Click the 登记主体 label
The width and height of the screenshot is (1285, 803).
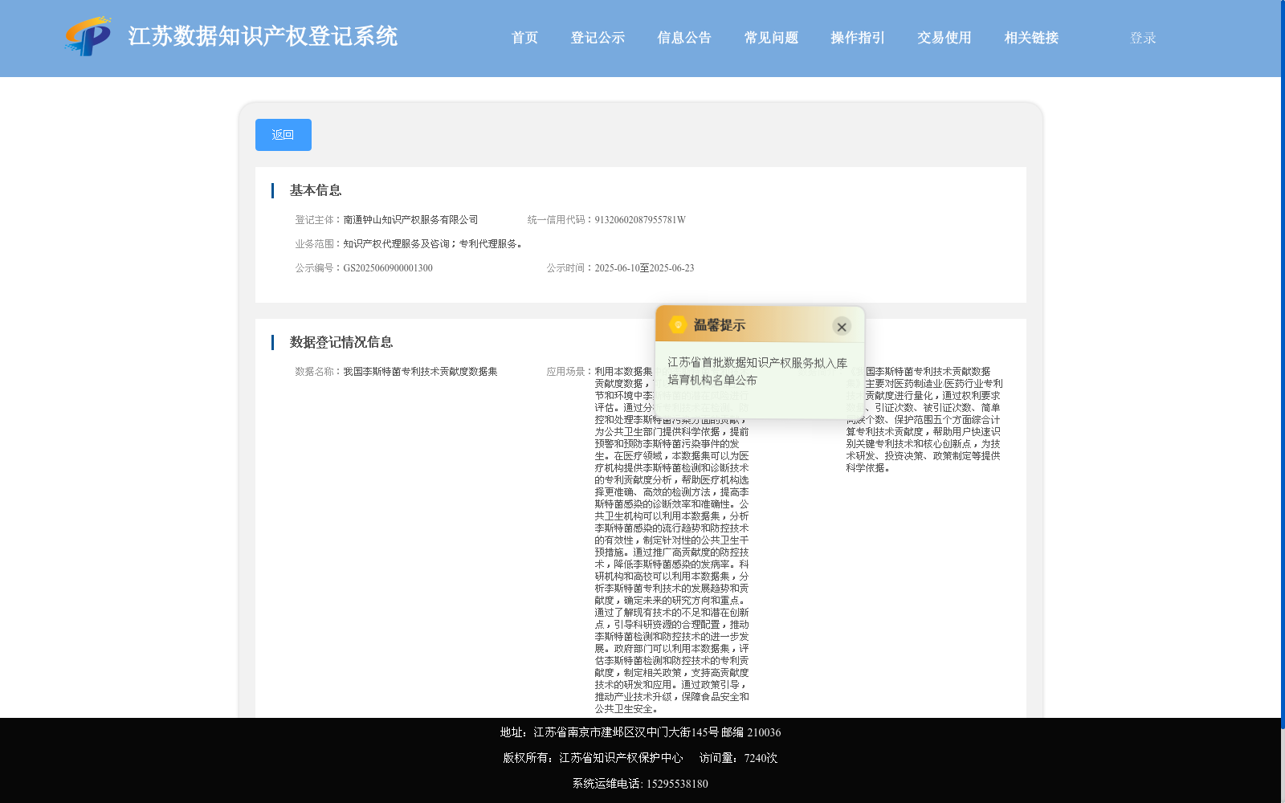[x=318, y=220]
